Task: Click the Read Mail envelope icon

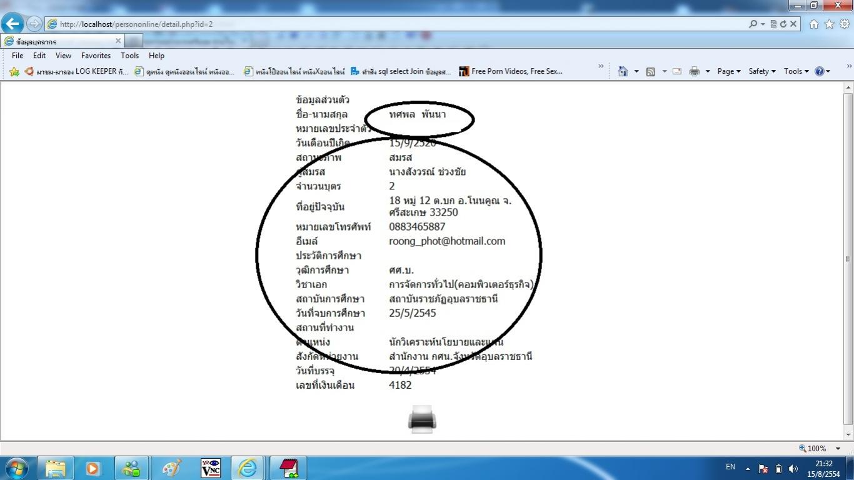Action: [x=677, y=71]
